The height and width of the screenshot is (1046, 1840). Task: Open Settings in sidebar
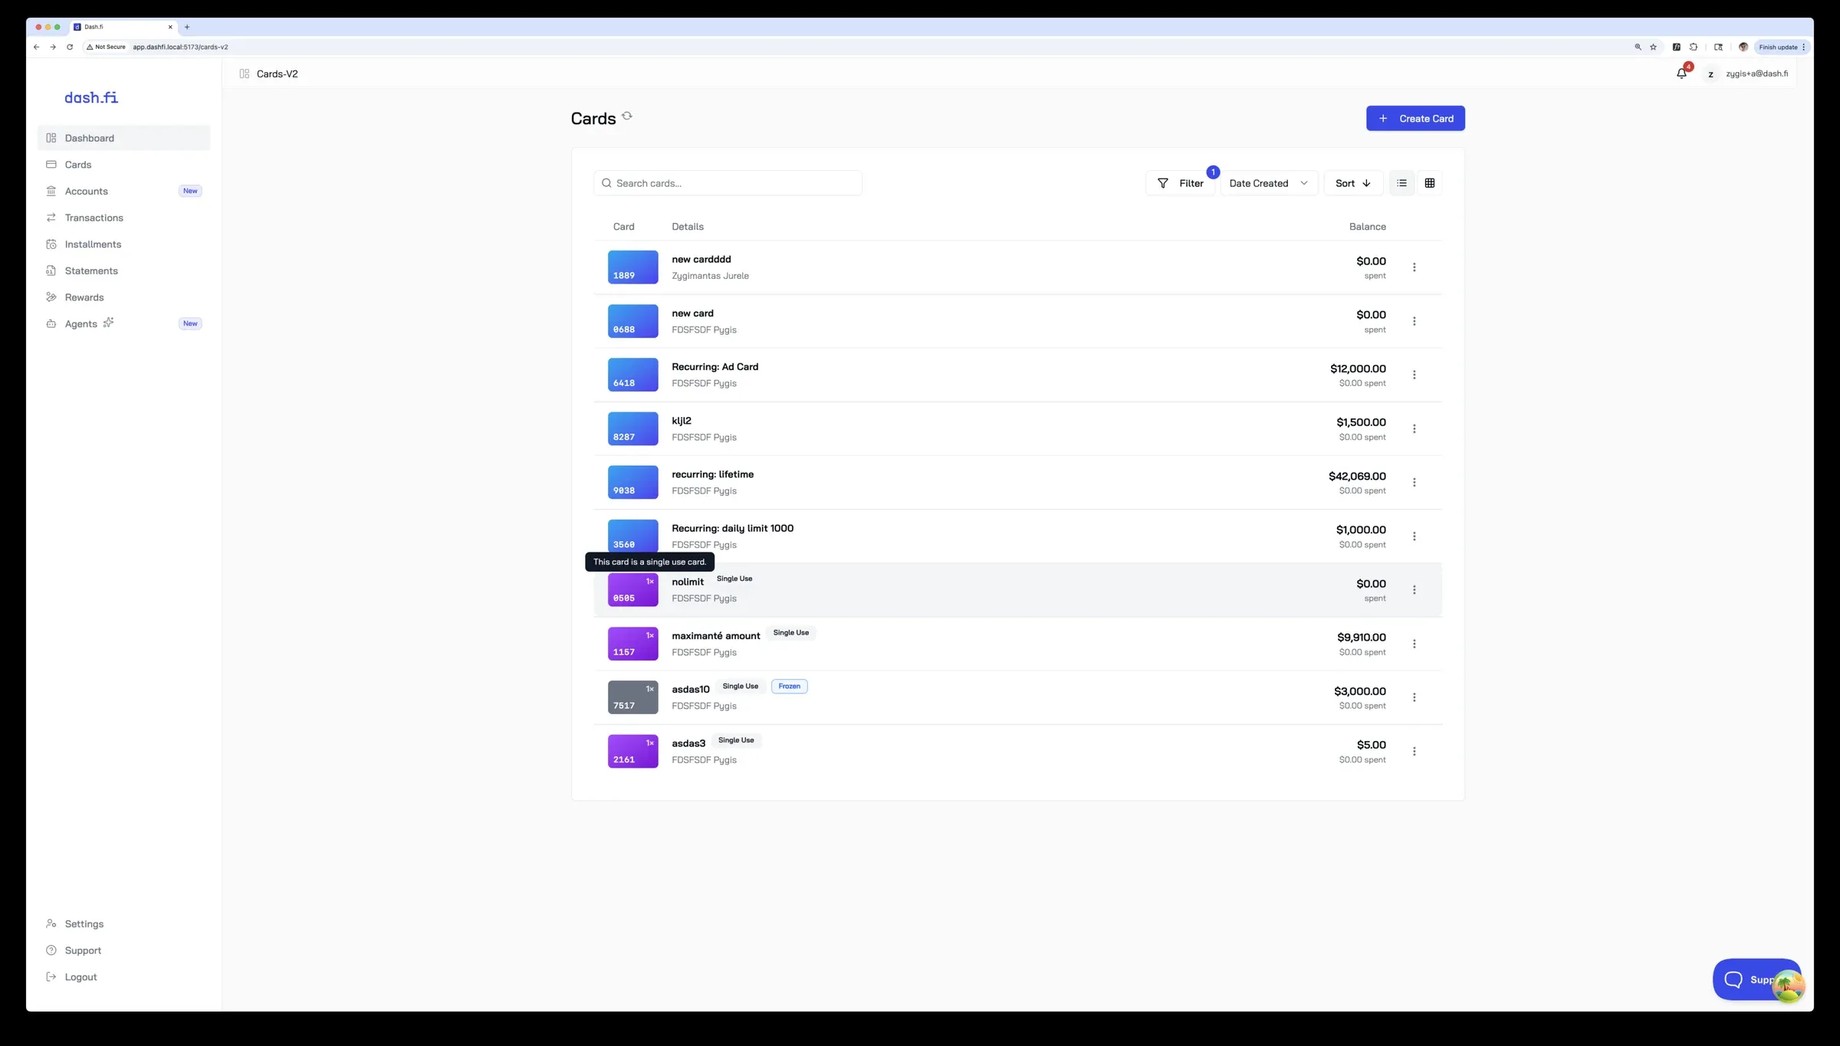click(x=123, y=924)
